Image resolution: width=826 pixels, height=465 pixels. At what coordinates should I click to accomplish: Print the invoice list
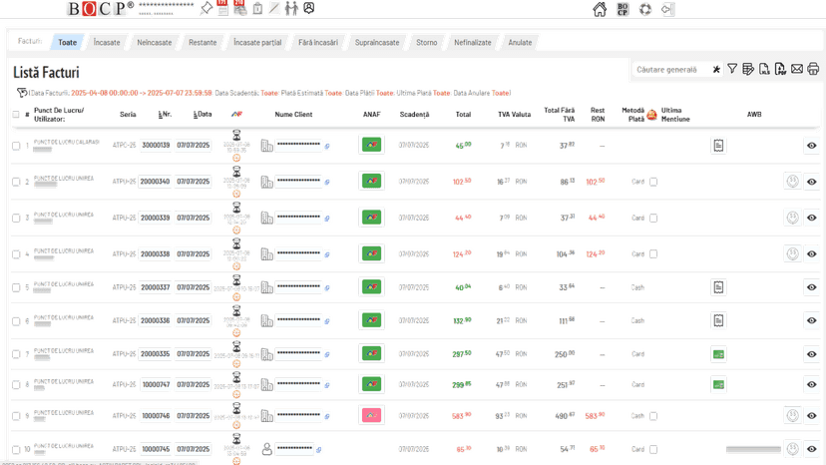[x=813, y=69]
